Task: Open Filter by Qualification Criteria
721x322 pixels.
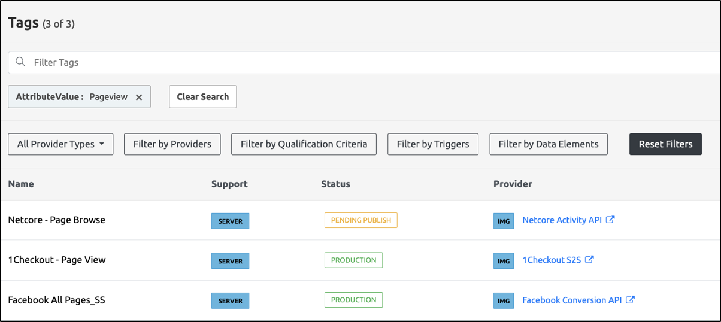Action: [x=304, y=144]
